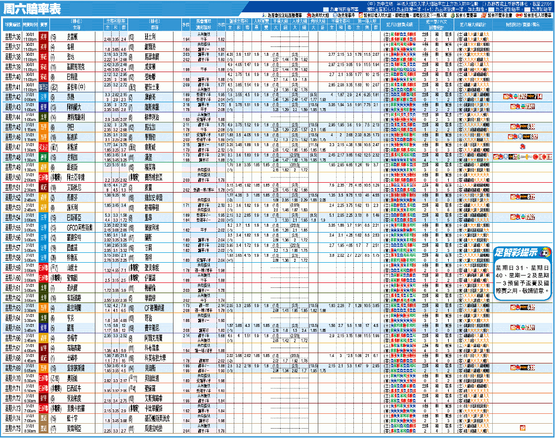Click home team 史特加
The width and height of the screenshot is (556, 438).
tap(72, 157)
